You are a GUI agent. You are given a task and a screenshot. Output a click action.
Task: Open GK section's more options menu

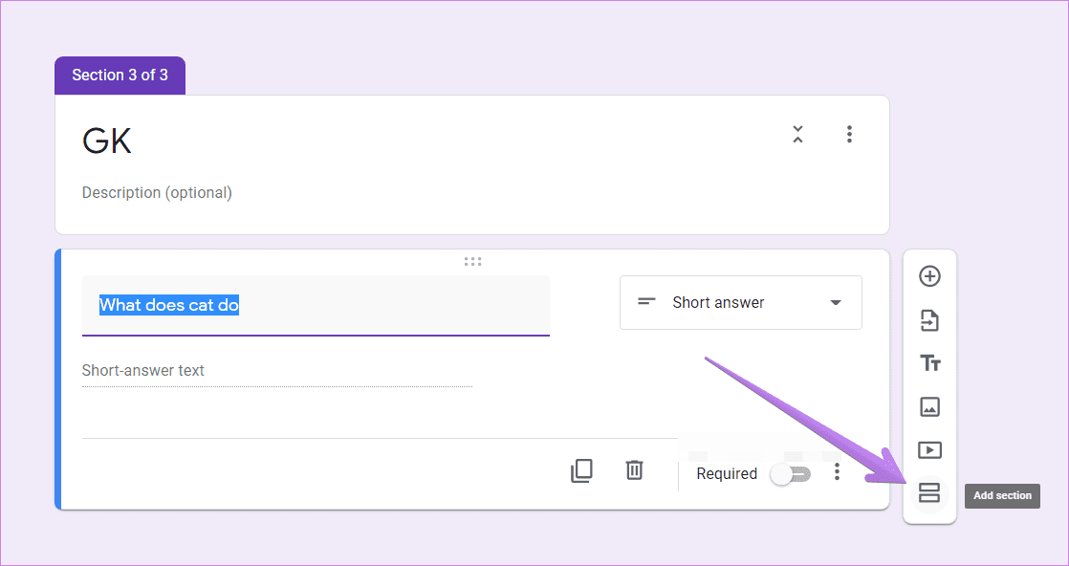point(849,134)
